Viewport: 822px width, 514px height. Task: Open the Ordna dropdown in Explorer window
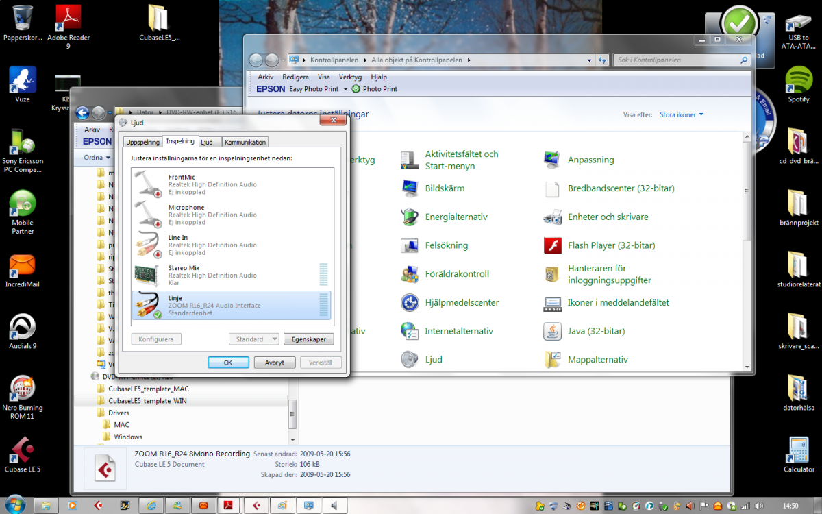point(97,157)
